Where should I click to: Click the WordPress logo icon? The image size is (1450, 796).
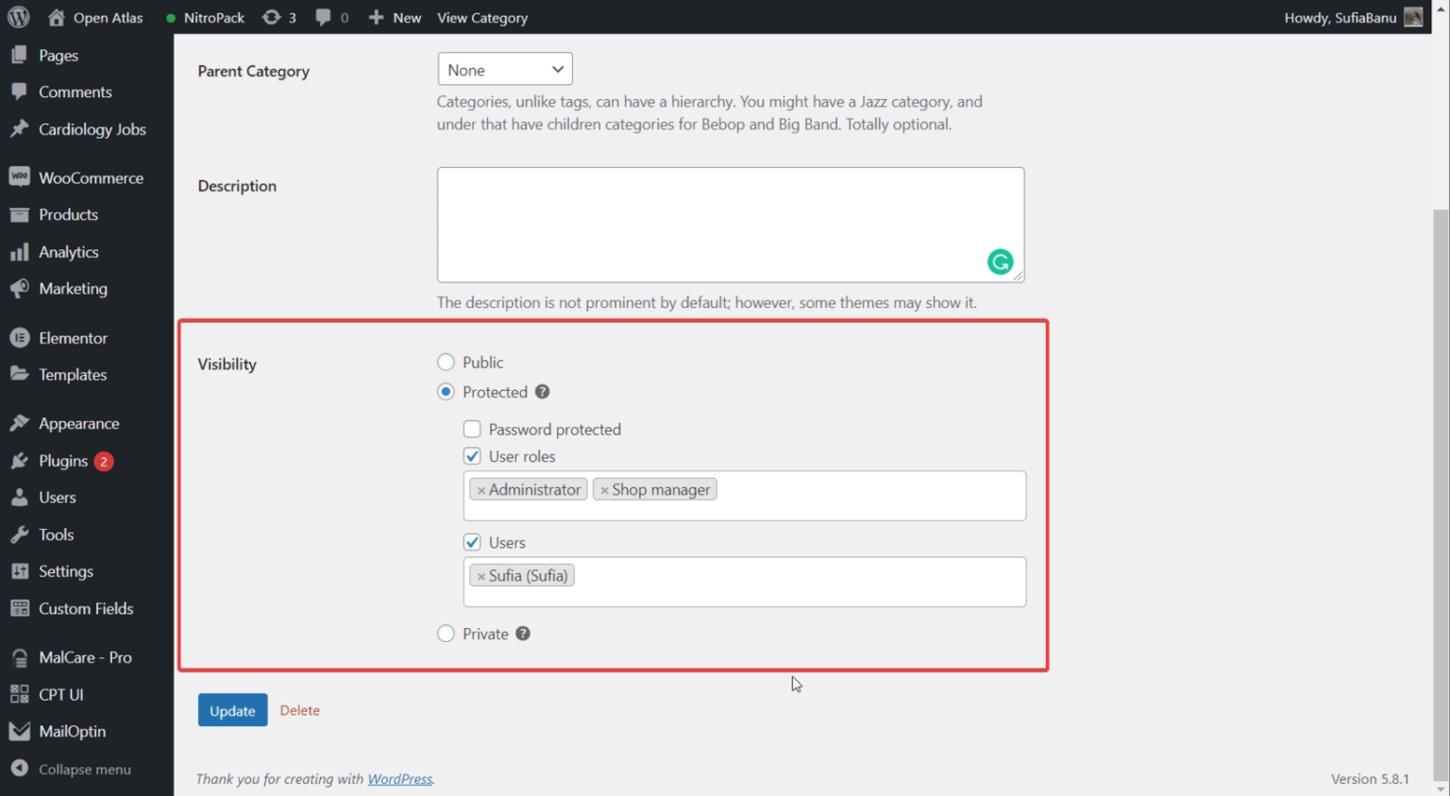[x=19, y=17]
